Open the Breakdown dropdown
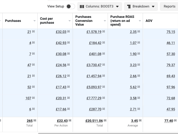The image size is (178, 134). pos(141,6)
